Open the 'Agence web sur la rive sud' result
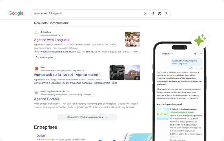The height and width of the screenshot is (141, 224). click(69, 75)
